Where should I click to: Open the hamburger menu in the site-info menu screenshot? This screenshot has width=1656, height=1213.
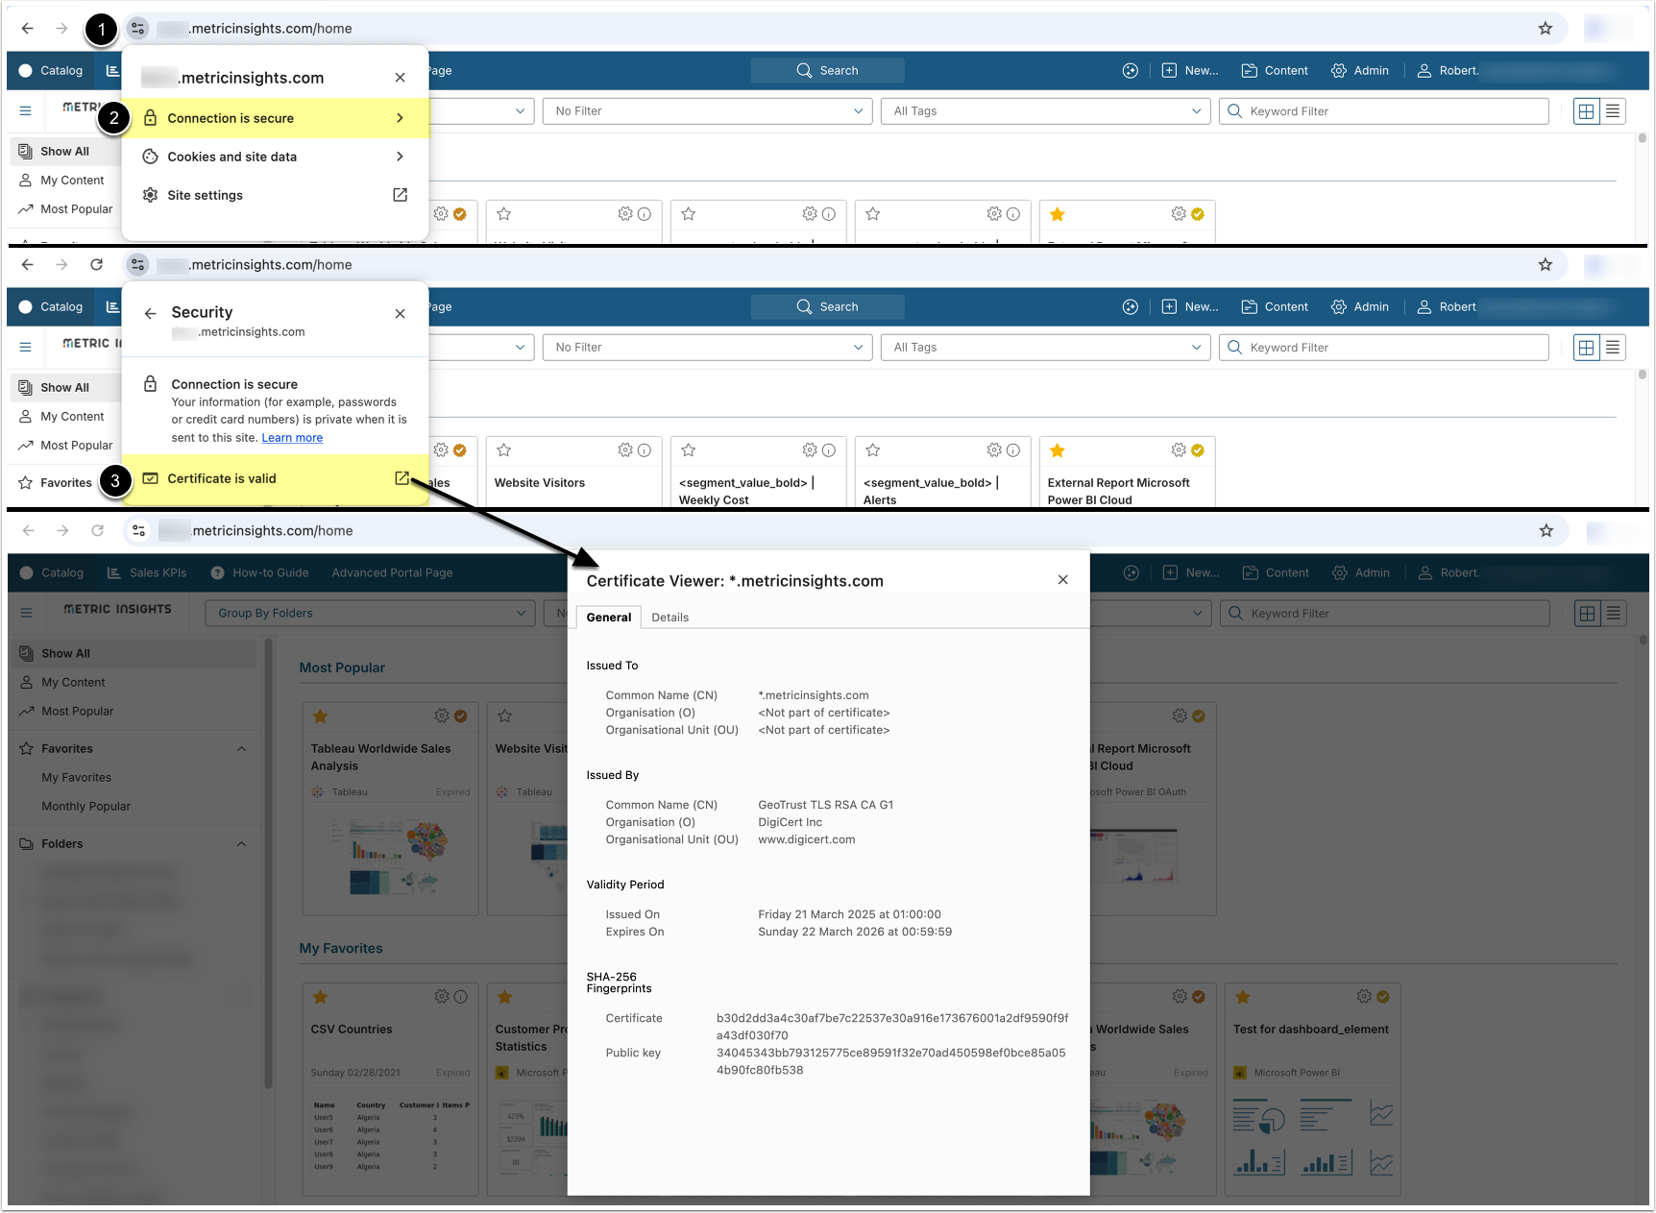(x=26, y=111)
